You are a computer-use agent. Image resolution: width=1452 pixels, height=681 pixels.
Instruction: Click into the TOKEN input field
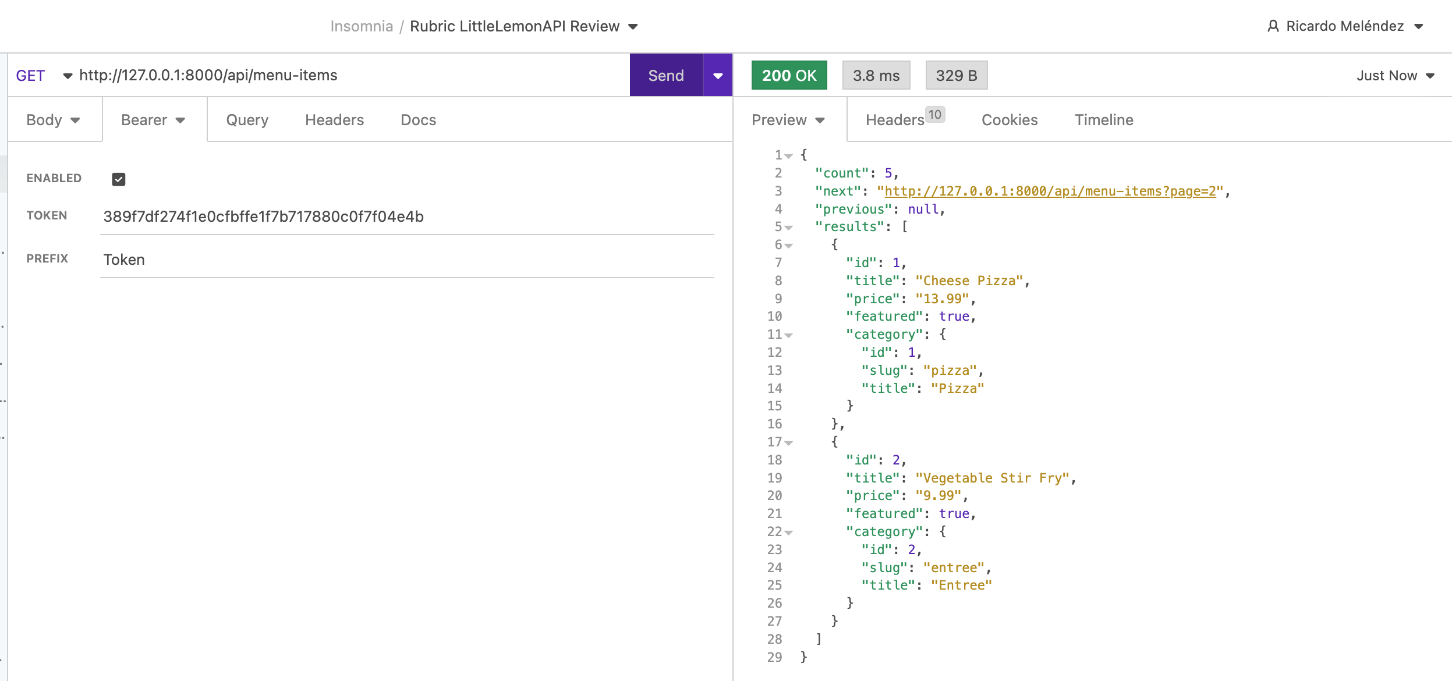[x=406, y=217]
